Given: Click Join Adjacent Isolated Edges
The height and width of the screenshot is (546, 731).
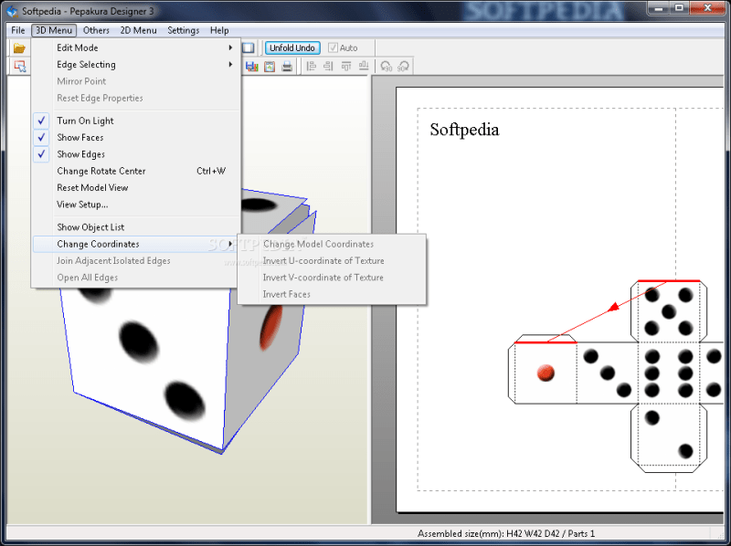Looking at the screenshot, I should [135, 261].
